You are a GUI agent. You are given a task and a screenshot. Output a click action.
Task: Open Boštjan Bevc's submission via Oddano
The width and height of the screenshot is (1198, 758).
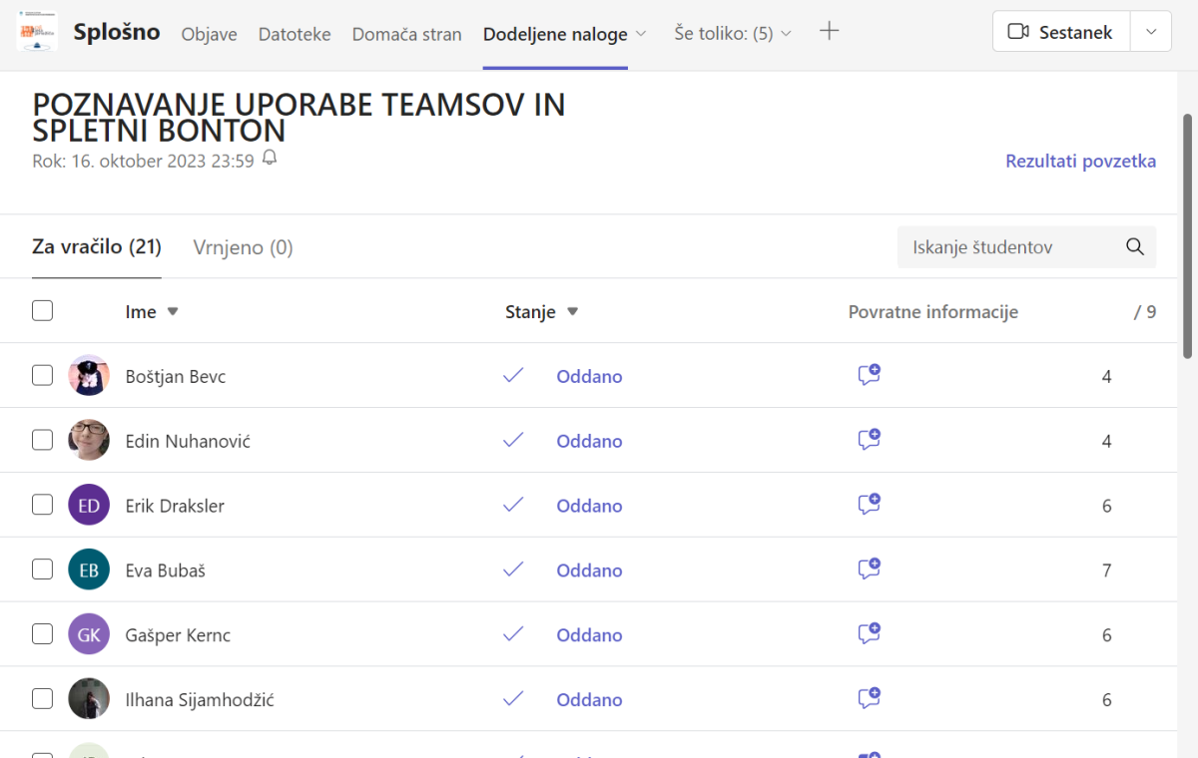(x=589, y=376)
